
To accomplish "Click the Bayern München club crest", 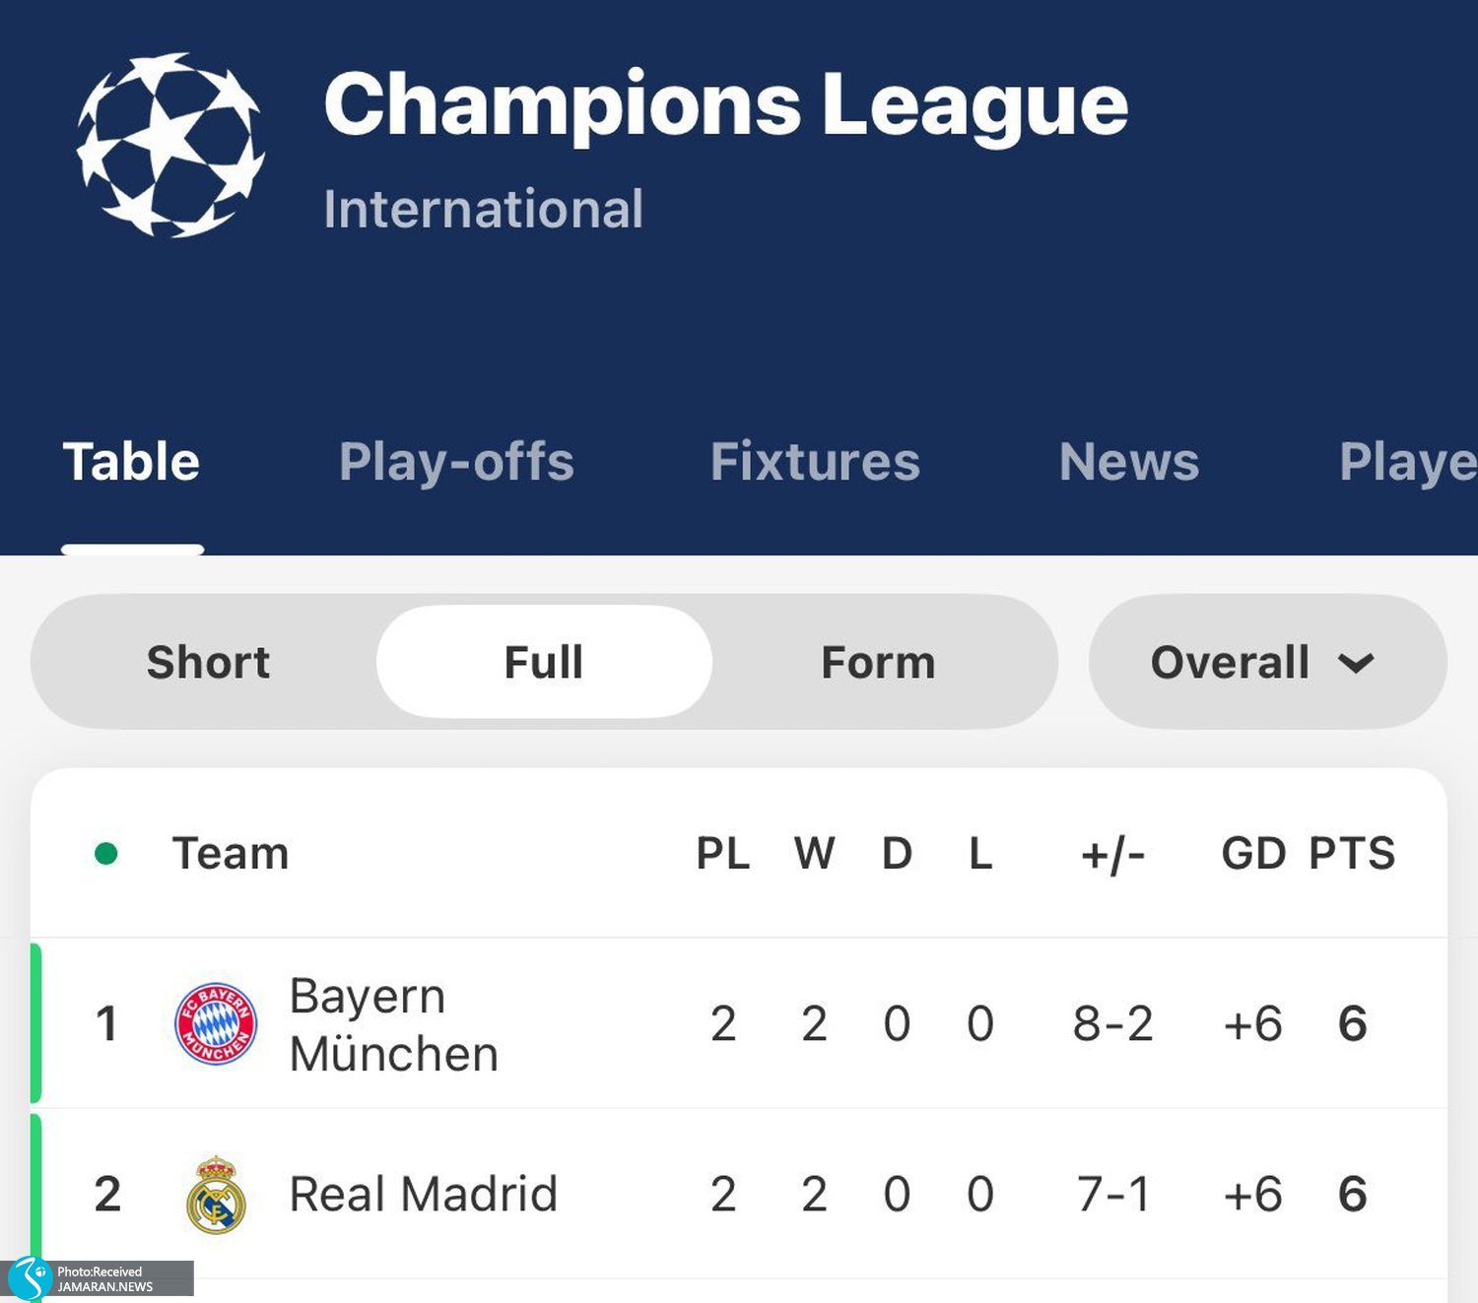I will [216, 1024].
